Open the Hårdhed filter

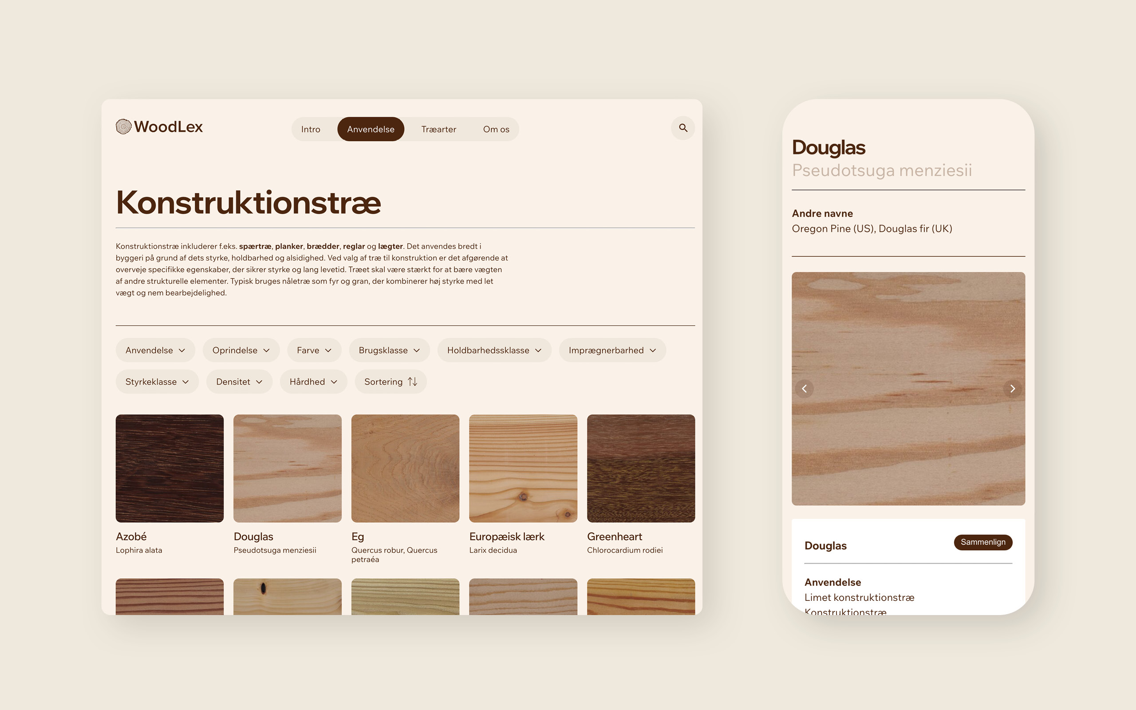[x=313, y=382]
